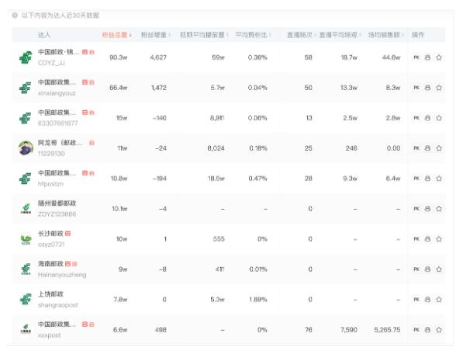Open the 上饶邮政 account name link
The image size is (456, 351).
pos(50,294)
